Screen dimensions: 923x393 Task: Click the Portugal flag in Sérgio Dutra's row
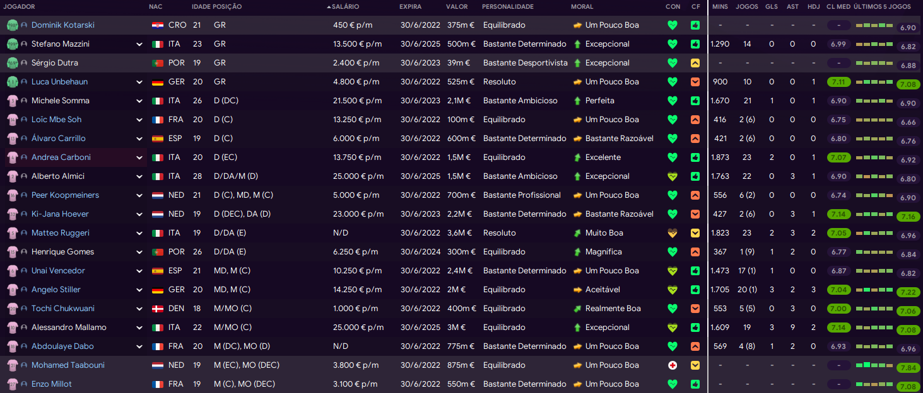click(x=158, y=63)
